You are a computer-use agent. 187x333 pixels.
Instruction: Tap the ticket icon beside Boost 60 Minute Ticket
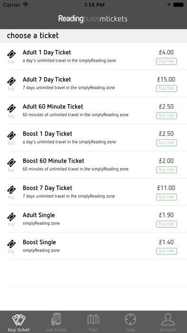[11, 163]
